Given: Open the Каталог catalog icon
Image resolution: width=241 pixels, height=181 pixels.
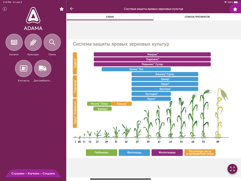Looking at the screenshot, I should click(x=14, y=42).
